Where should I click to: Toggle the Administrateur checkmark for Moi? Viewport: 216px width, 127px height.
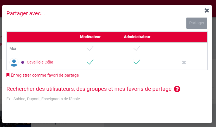(137, 49)
